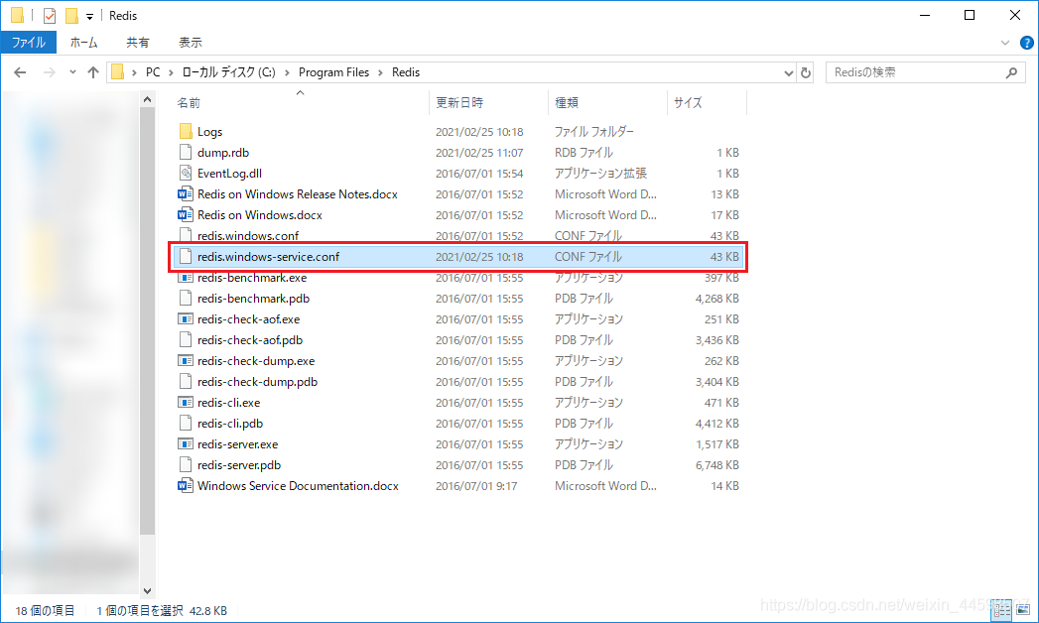
Task: Click the ファイル フォルダー type cell
Action: coord(593,131)
